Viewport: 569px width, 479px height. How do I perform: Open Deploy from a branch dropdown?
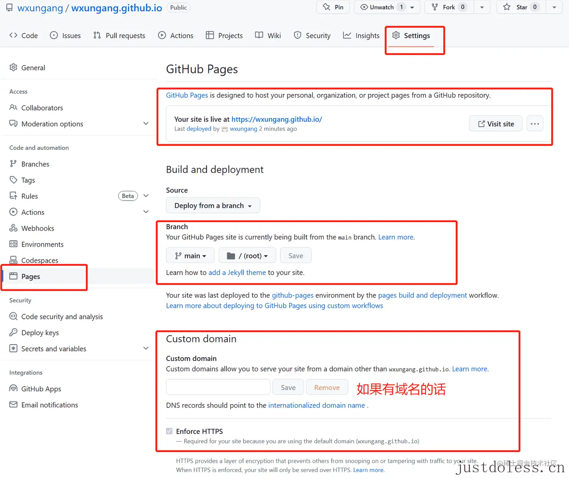pos(213,205)
